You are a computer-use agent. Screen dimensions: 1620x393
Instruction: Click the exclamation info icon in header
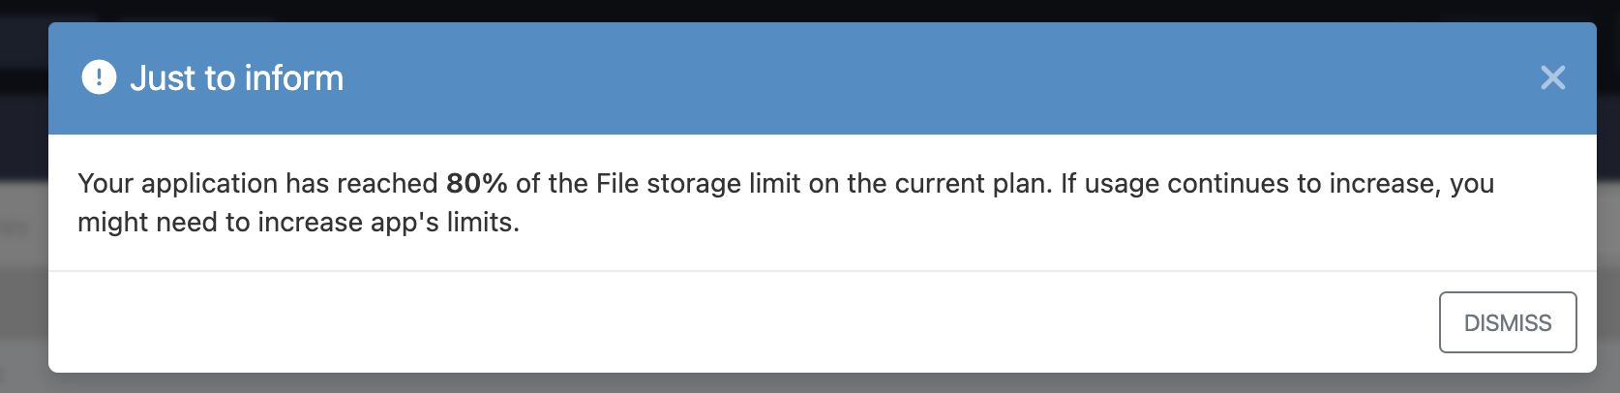[99, 77]
